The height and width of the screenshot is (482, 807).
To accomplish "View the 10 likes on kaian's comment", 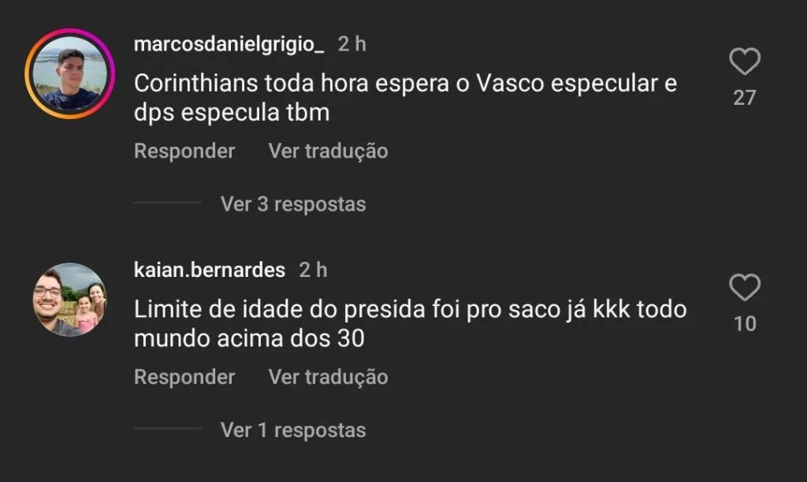I will point(745,324).
